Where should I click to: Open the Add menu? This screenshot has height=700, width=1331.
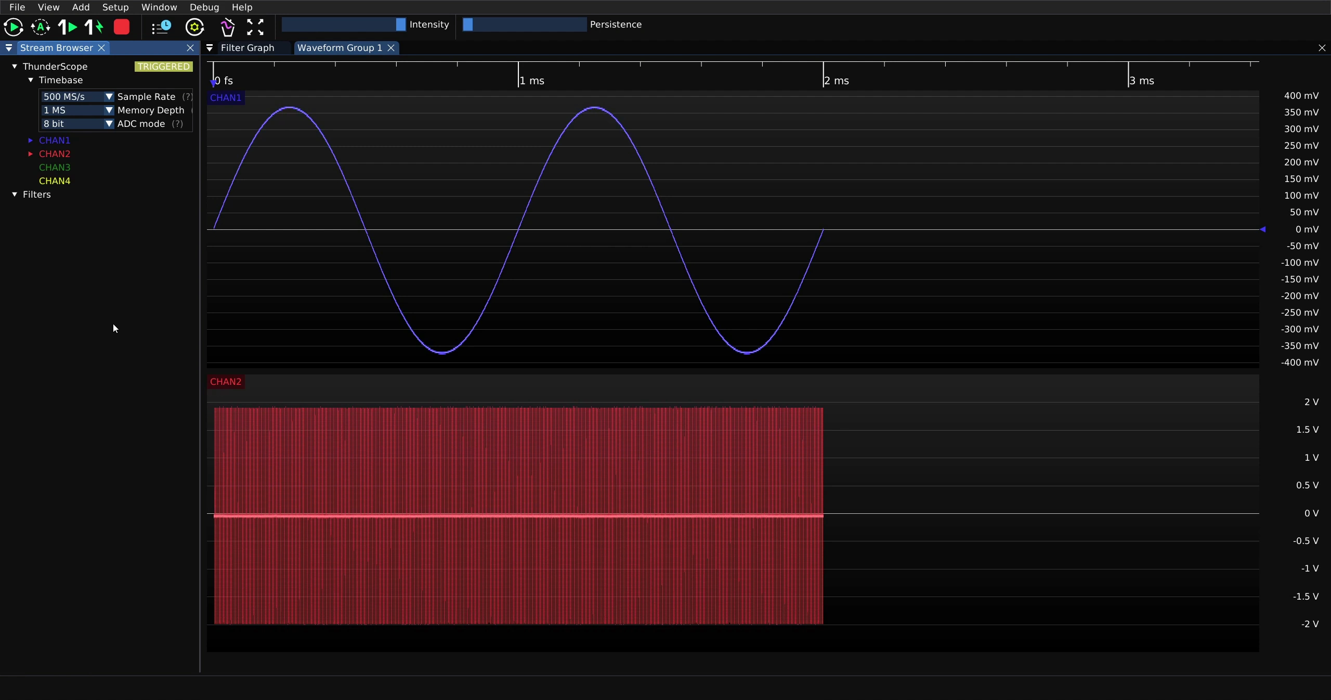point(81,7)
